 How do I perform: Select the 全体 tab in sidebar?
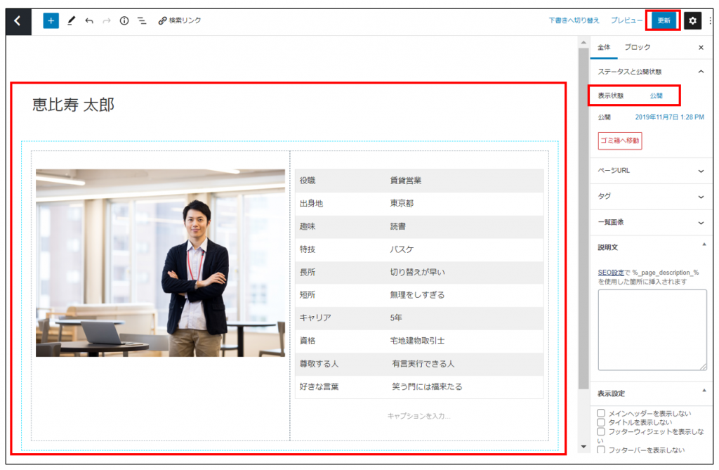point(604,48)
